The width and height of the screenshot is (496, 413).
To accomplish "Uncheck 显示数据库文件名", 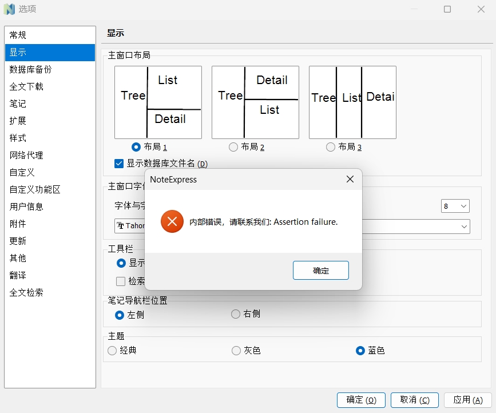I will pyautogui.click(x=118, y=163).
